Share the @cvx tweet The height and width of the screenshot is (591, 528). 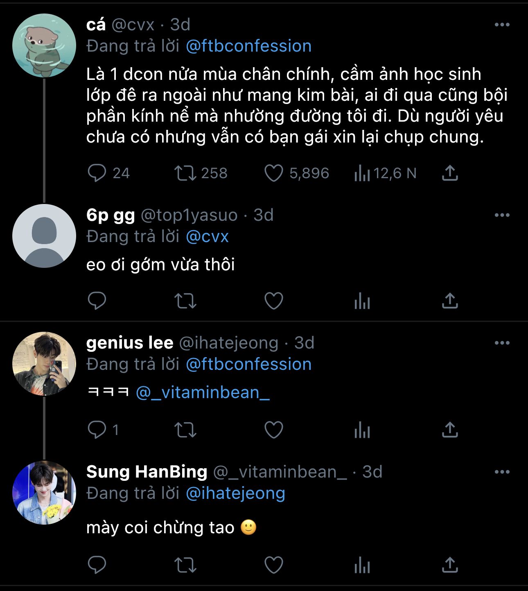click(x=450, y=173)
